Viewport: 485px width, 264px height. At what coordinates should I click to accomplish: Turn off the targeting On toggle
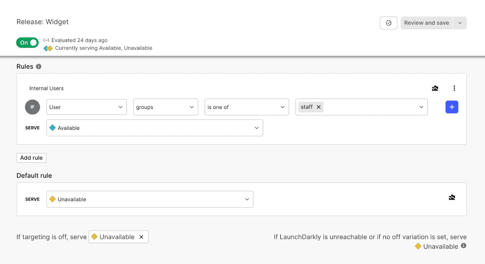pyautogui.click(x=27, y=42)
